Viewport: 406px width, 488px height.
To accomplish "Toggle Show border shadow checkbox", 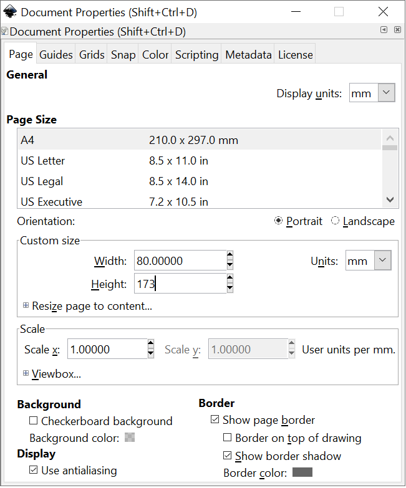I will click(x=228, y=456).
